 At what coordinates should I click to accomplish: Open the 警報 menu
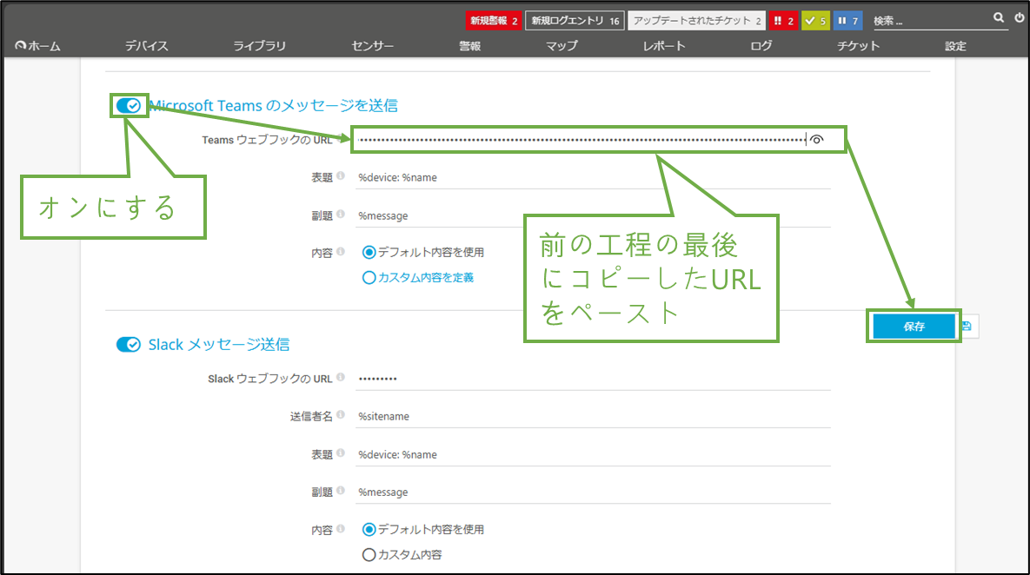click(x=469, y=46)
